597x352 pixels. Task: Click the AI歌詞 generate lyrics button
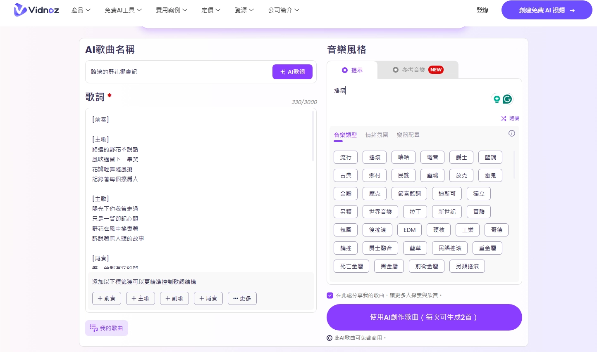coord(292,72)
